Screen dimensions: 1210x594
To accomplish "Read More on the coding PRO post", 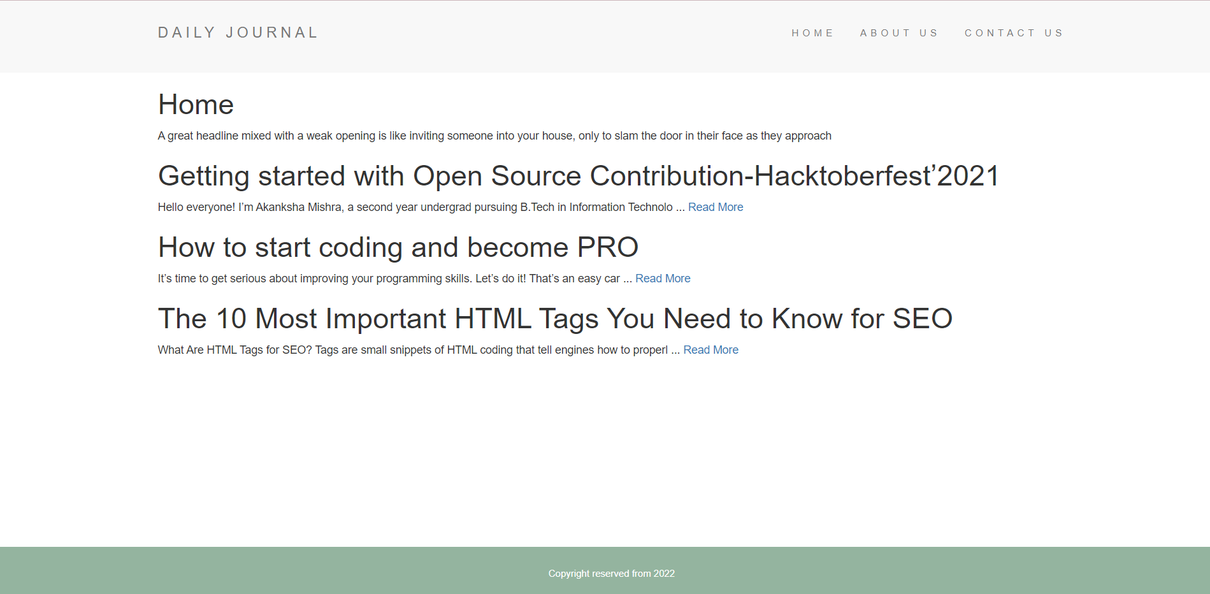I will click(x=663, y=279).
